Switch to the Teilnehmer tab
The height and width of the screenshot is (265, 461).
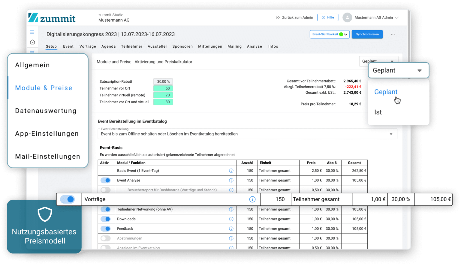[x=131, y=46]
